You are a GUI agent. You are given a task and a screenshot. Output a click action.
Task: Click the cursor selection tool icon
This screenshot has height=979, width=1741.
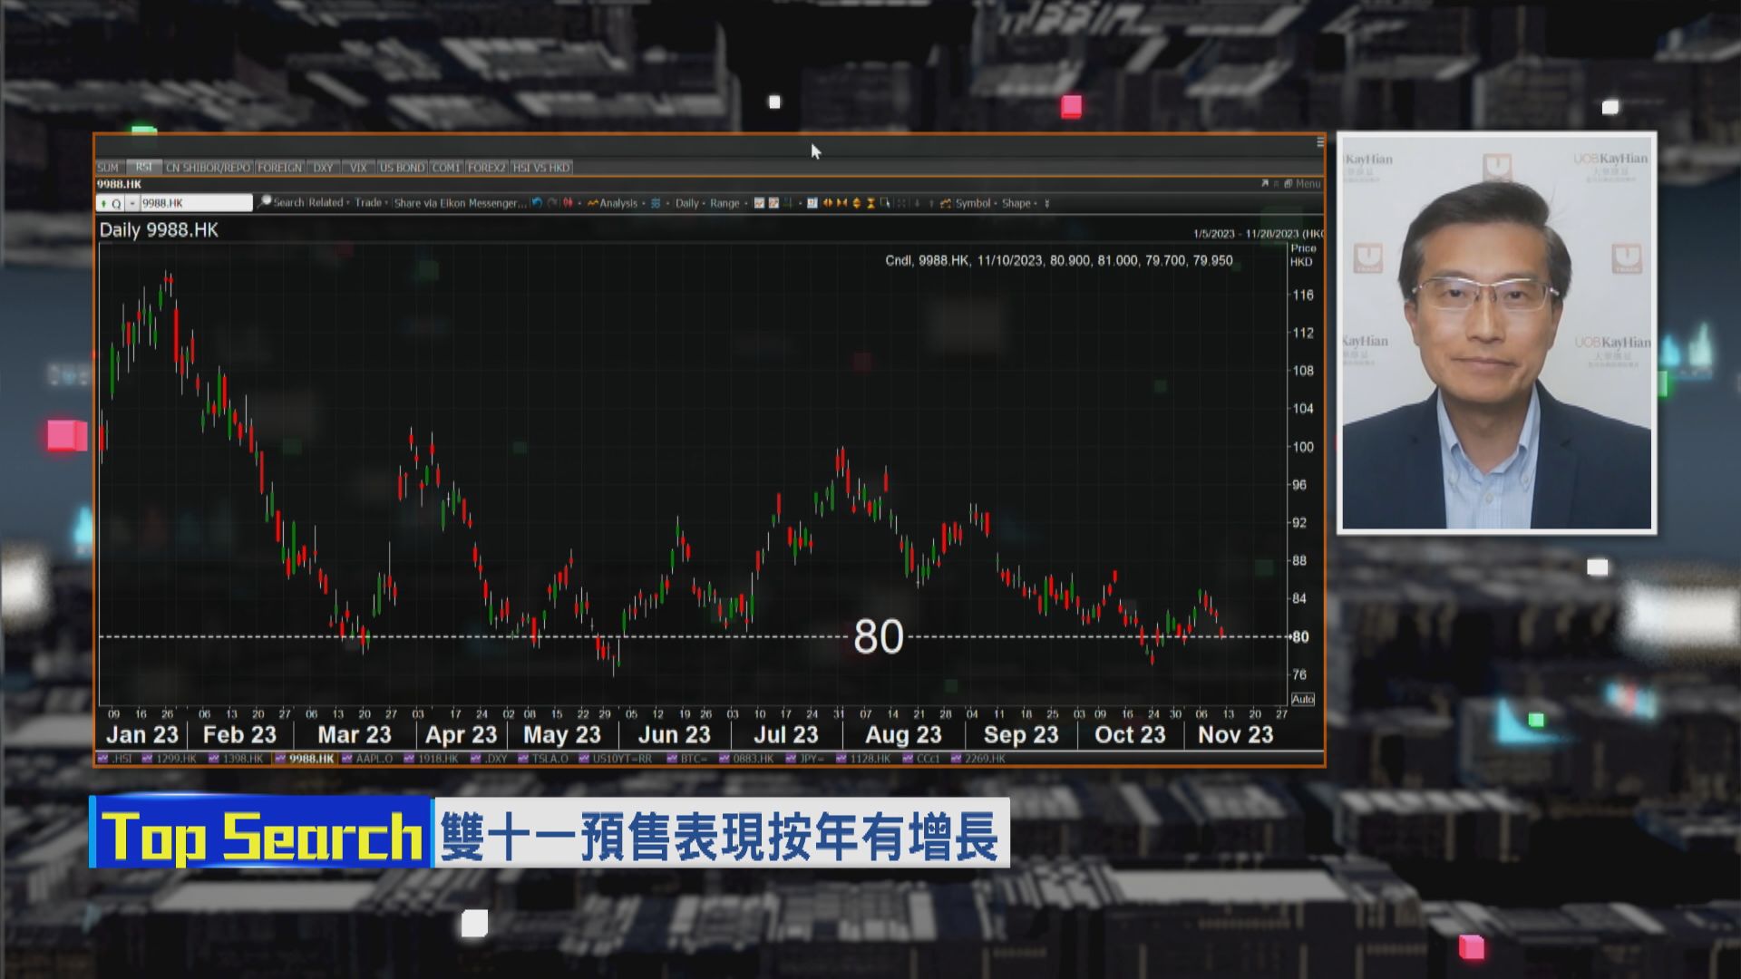(x=885, y=202)
